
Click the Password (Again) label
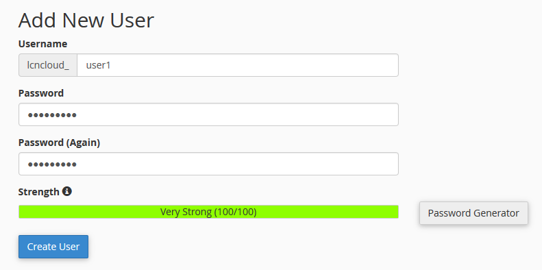tap(59, 143)
